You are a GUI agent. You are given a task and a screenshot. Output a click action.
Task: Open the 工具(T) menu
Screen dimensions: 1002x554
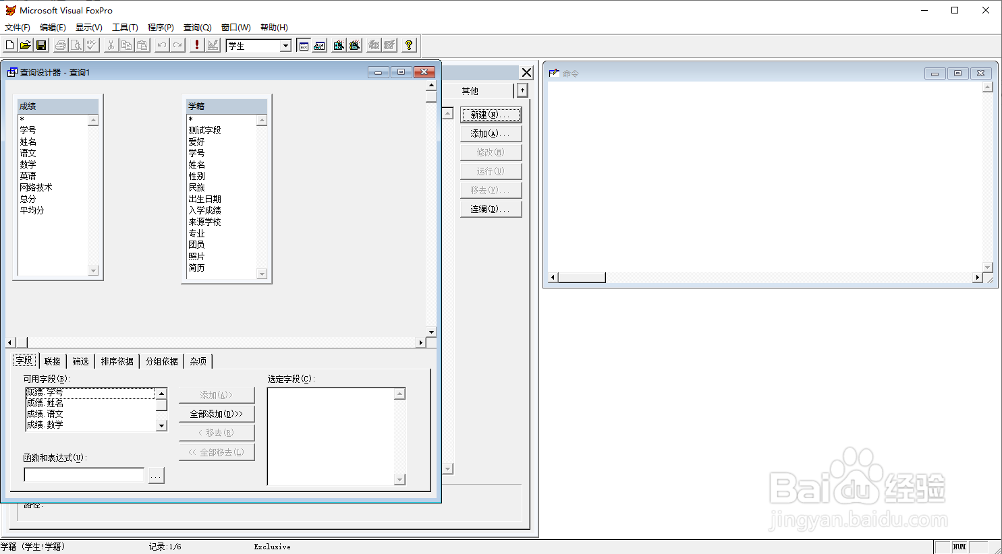tap(125, 28)
